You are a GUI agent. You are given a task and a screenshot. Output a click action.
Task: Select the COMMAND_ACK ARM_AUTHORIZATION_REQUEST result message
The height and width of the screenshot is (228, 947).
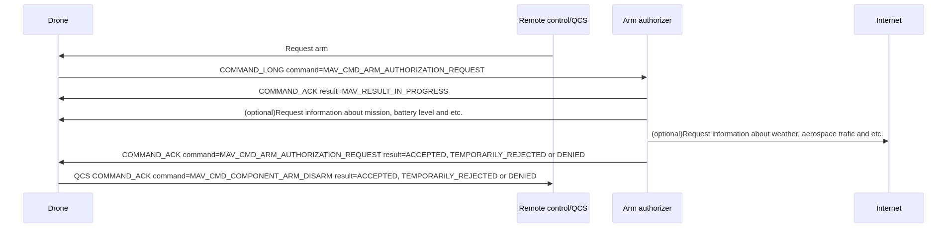coord(353,155)
